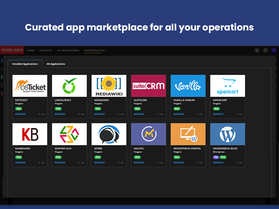
Task: Click the Web badge on SENTRIFUGO
Action: 58,157
